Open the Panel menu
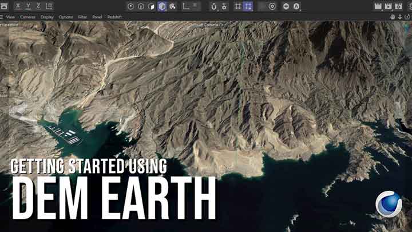 click(97, 17)
